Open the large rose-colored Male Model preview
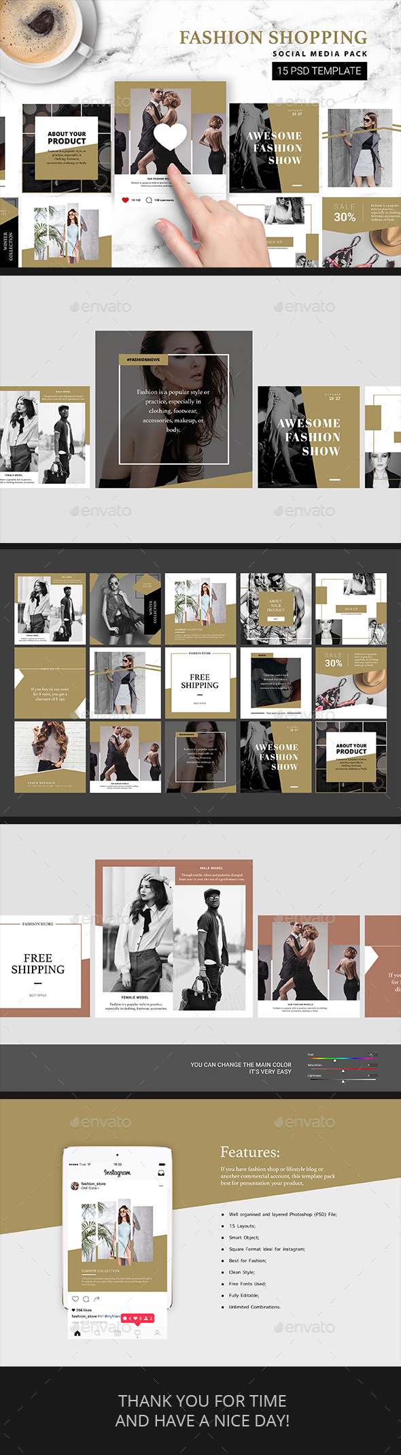Screen dimensions: 401x1455 pyautogui.click(x=174, y=938)
